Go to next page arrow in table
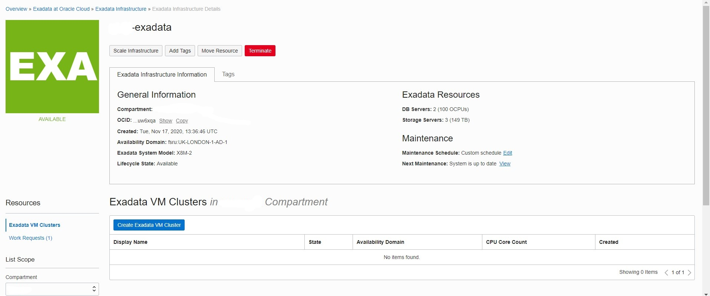Screen dimensions: 710x296 tap(689, 273)
